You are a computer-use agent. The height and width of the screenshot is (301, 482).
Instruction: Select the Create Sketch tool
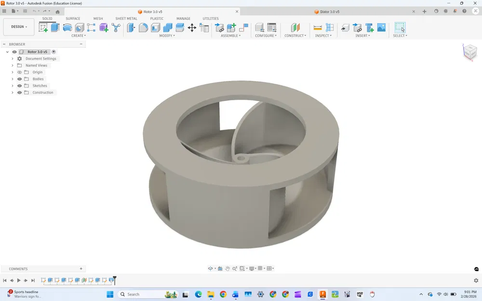43,27
